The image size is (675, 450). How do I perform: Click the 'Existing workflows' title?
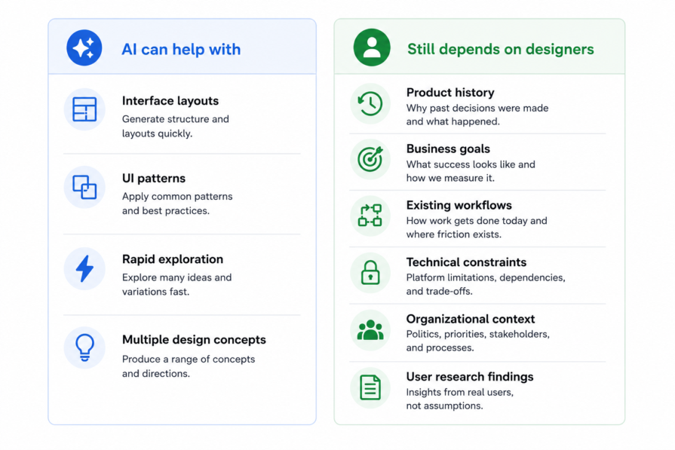pyautogui.click(x=459, y=205)
